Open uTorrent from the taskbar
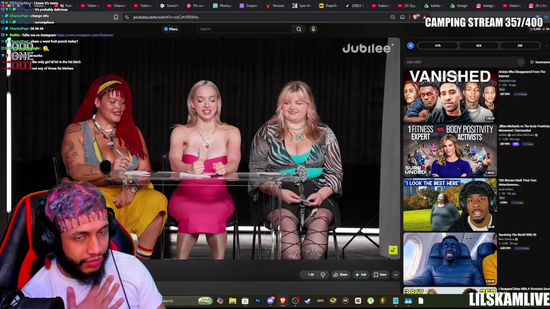Viewport: 550px width, 309px height. [370, 301]
